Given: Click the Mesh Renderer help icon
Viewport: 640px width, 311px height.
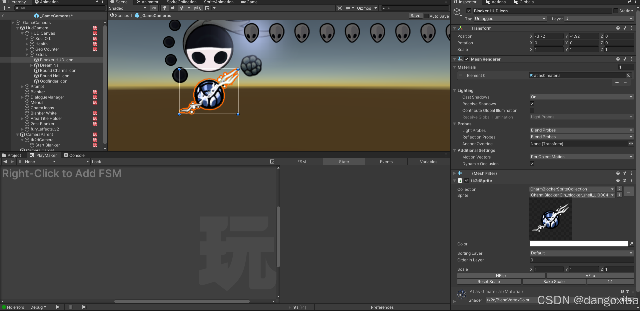Looking at the screenshot, I should pos(618,59).
